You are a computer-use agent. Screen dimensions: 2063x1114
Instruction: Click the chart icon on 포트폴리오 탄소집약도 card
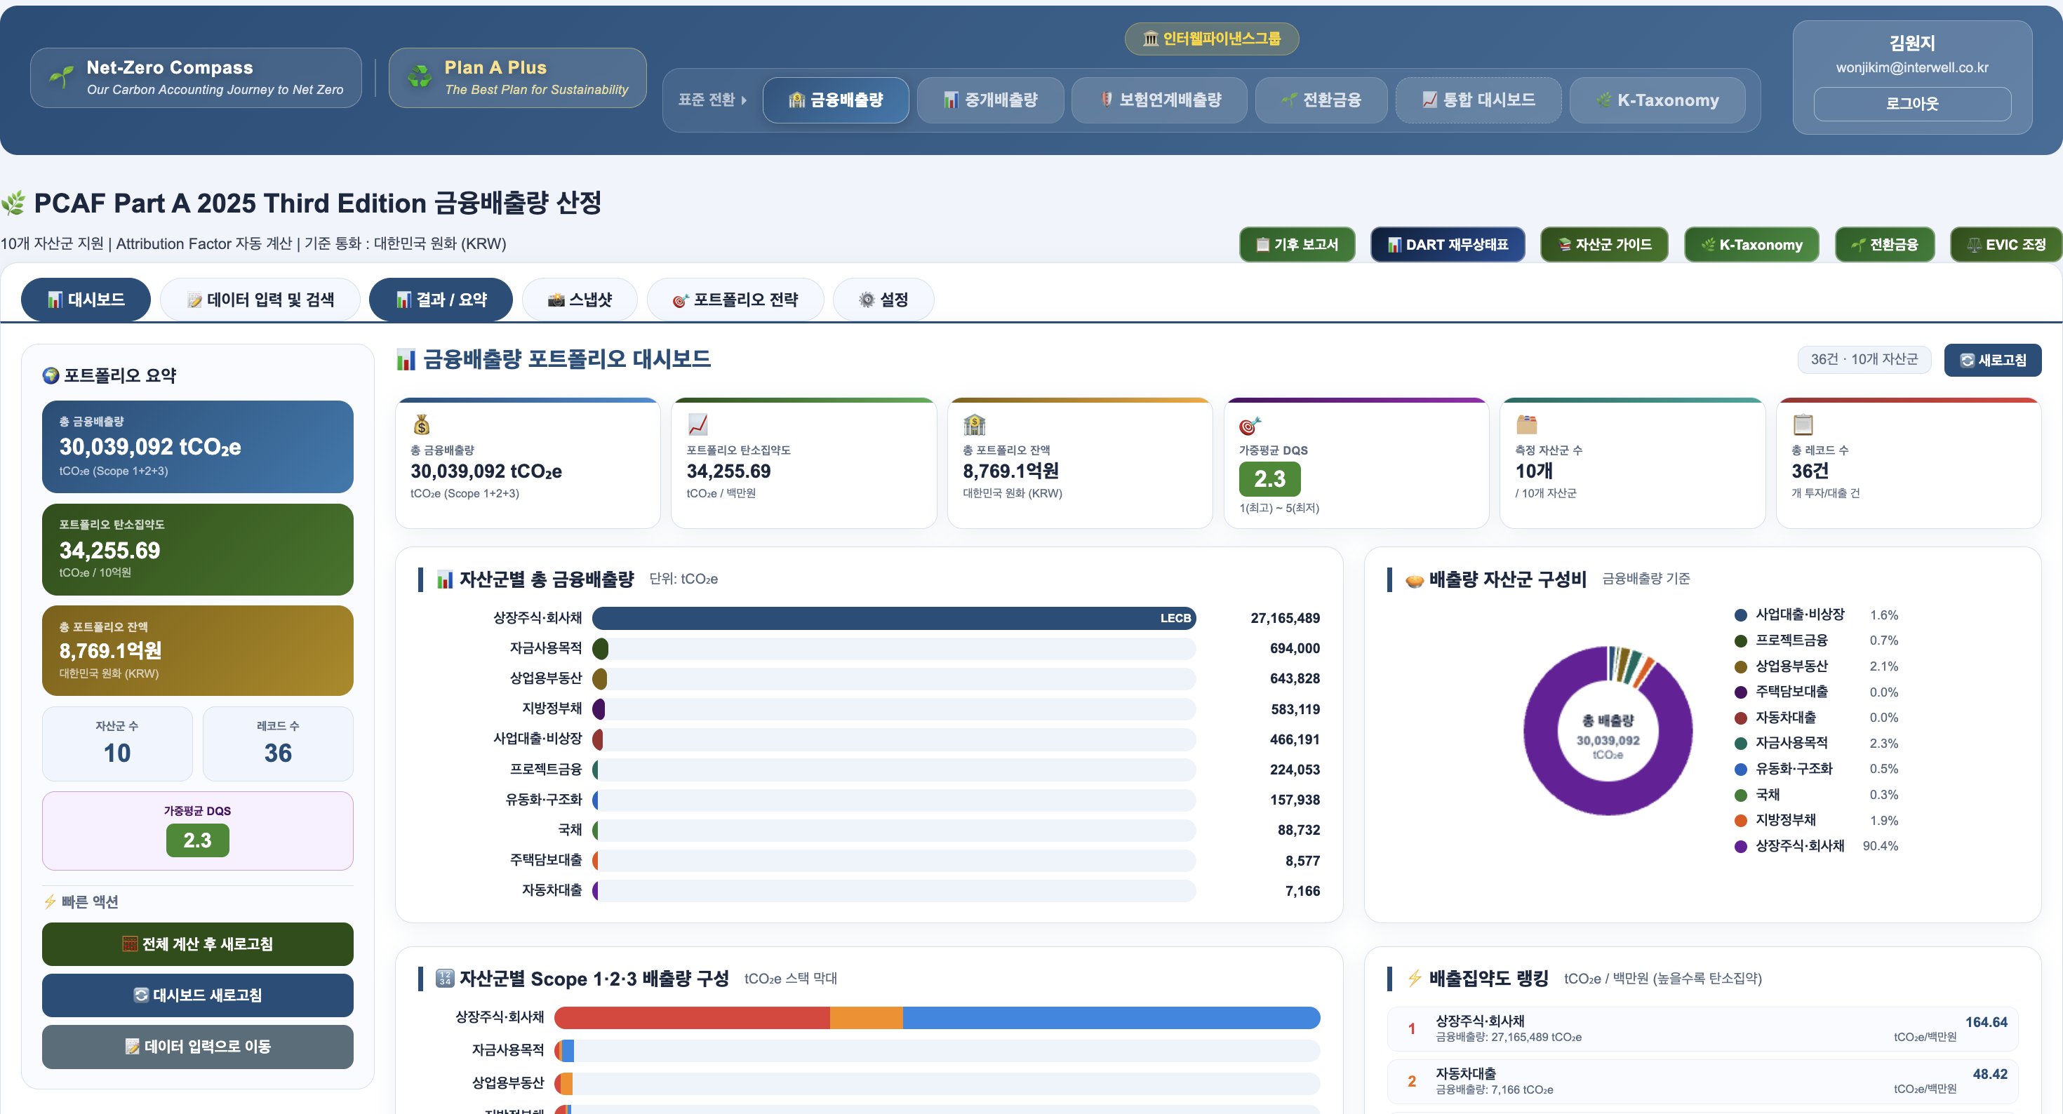697,424
